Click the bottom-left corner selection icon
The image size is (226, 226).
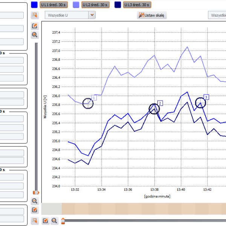point(35,220)
